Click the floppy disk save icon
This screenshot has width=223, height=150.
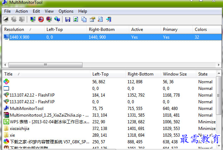(67, 20)
